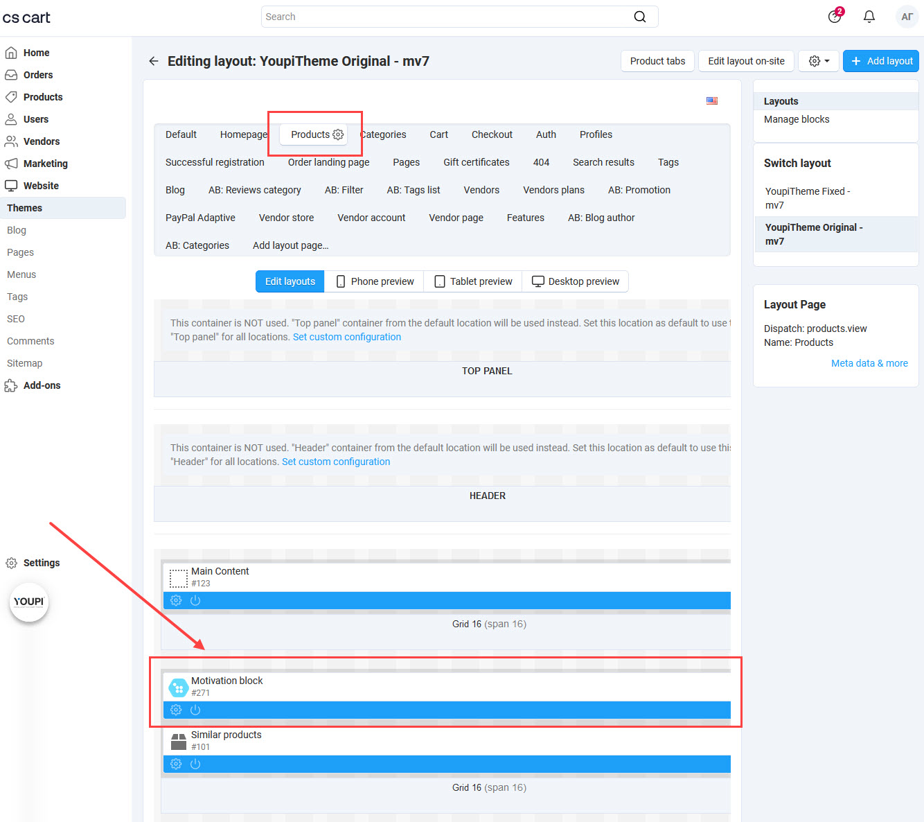Toggle power for Main Content block

(195, 600)
